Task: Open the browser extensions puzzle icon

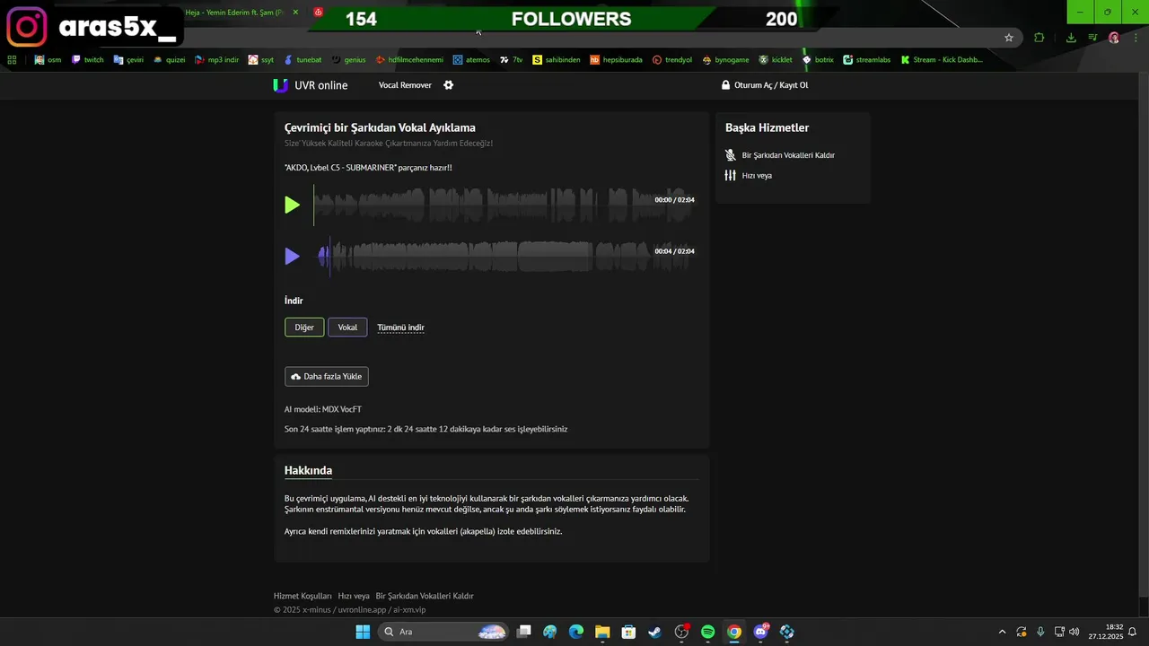Action: (x=1039, y=38)
